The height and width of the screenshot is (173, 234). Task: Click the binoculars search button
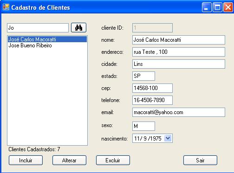78,28
